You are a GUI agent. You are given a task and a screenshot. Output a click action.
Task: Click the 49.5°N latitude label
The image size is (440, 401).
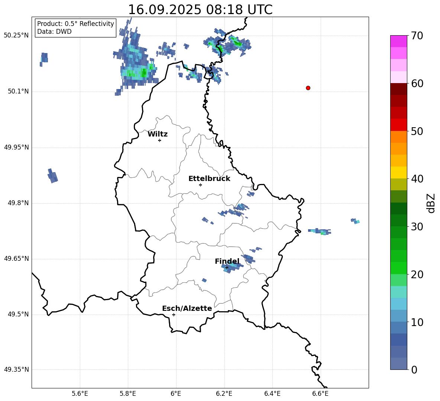click(18, 314)
